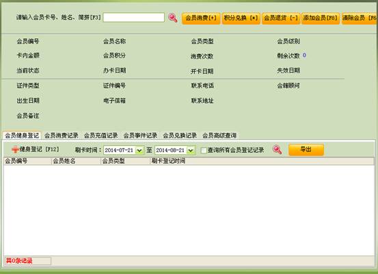
Task: Switch to the 会员消费记录 tab
Action: tap(62, 136)
